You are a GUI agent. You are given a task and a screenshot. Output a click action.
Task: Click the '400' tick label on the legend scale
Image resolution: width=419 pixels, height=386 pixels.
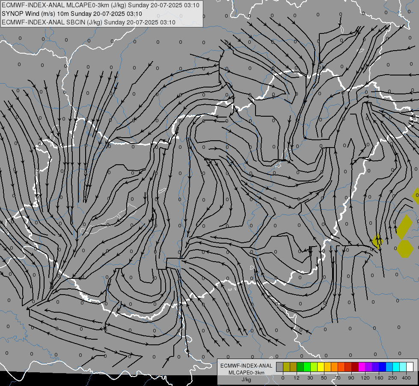pyautogui.click(x=406, y=378)
